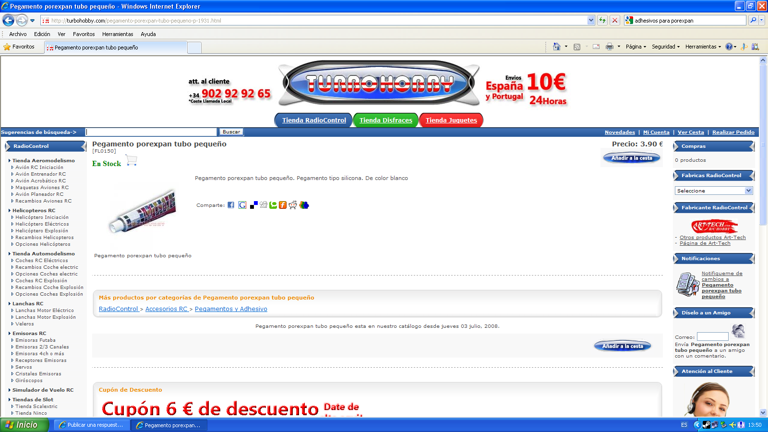The image size is (768, 432).
Task: Expand the address bar history dropdown
Action: [590, 20]
